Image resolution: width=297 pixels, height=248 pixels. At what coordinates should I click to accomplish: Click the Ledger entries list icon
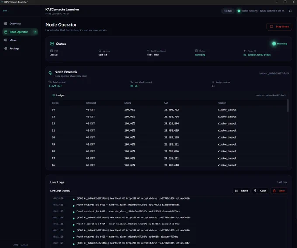pos(213,82)
